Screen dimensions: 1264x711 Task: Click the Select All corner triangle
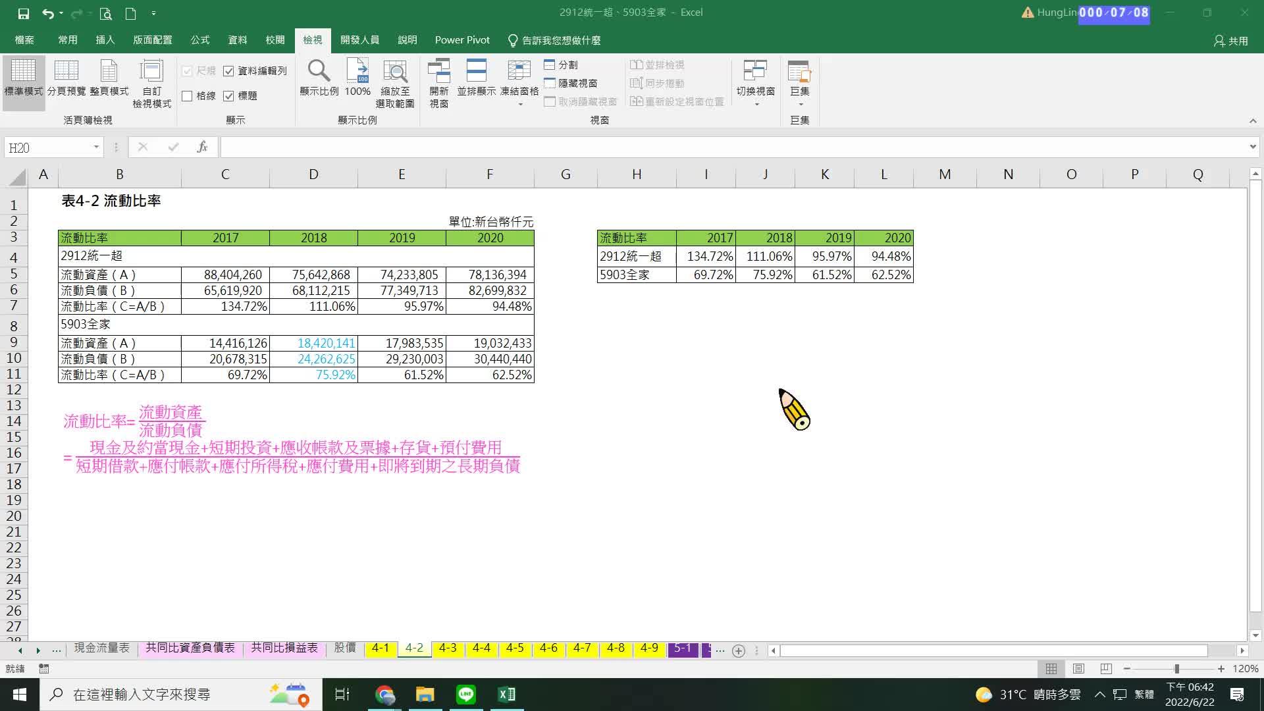(x=18, y=176)
